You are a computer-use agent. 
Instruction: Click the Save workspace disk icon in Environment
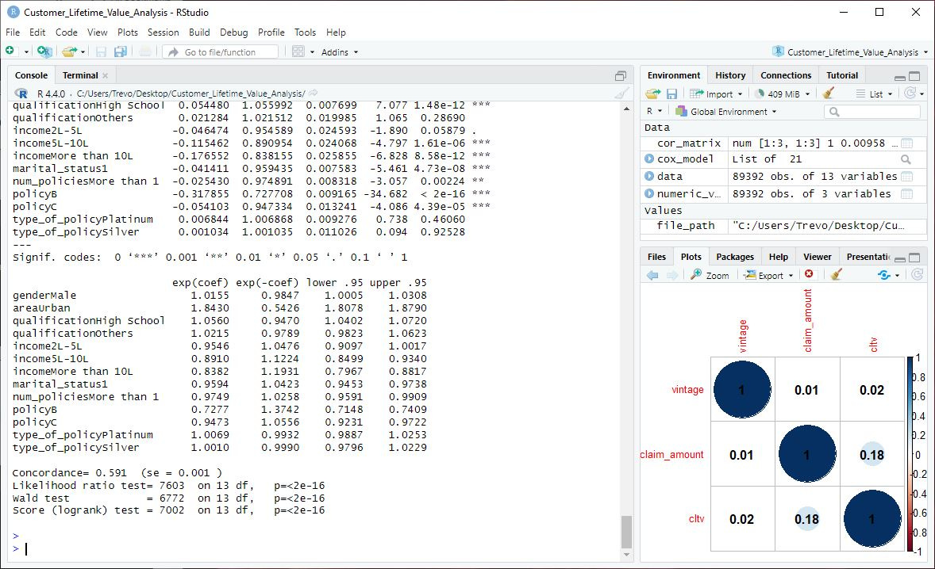click(671, 94)
